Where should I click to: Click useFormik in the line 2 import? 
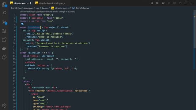[x=37, y=18]
